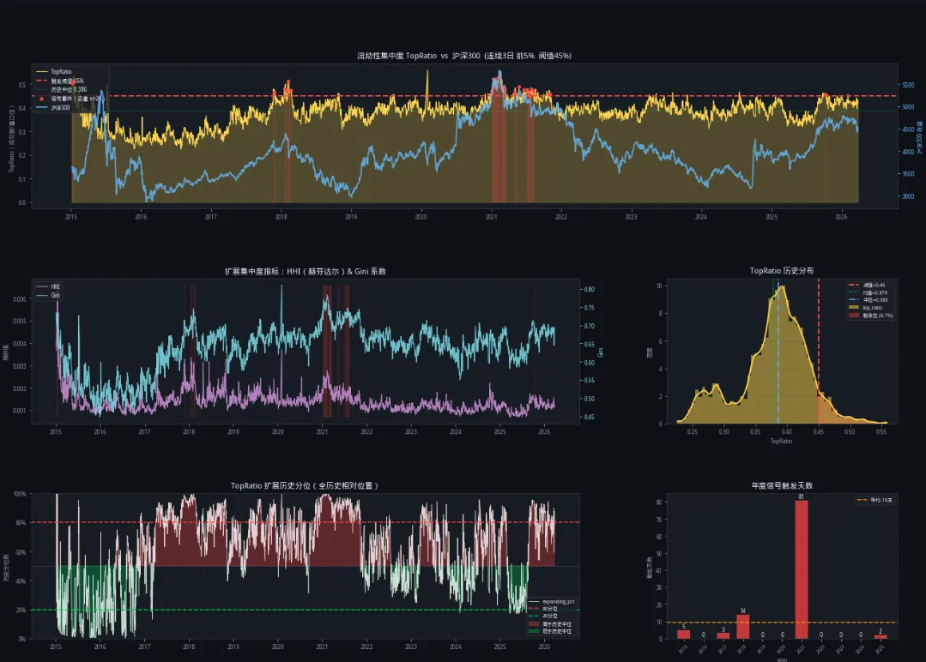This screenshot has width=926, height=662.
Task: Click the "TopRatio" x-axis label under distribution chart
Action: (x=781, y=442)
